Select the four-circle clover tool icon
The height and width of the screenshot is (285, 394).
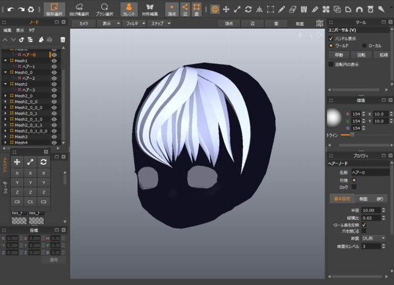(x=326, y=10)
